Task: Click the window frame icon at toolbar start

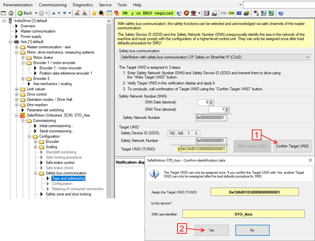Action: tap(3, 13)
